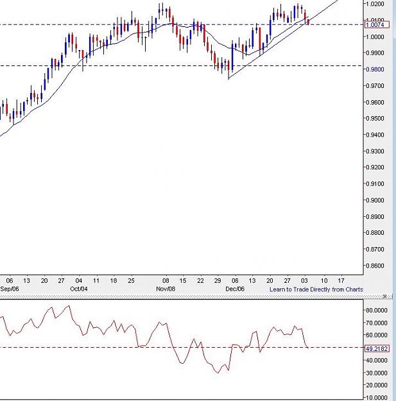Click the 0.9600 price axis label
The width and height of the screenshot is (396, 401).
pyautogui.click(x=375, y=102)
